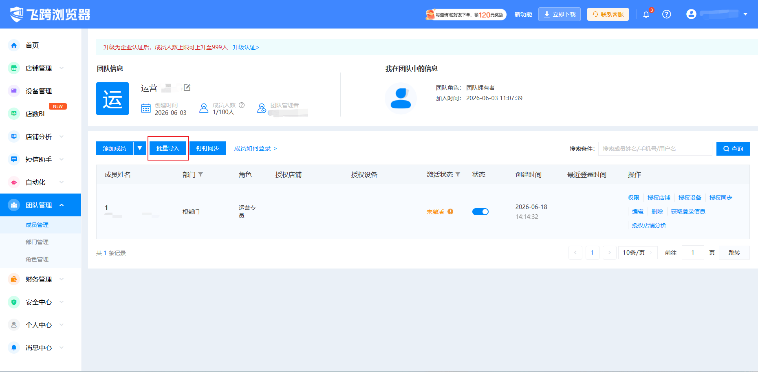Screen dimensions: 758x372
Task: Click the 新功能 link in header
Action: click(523, 14)
